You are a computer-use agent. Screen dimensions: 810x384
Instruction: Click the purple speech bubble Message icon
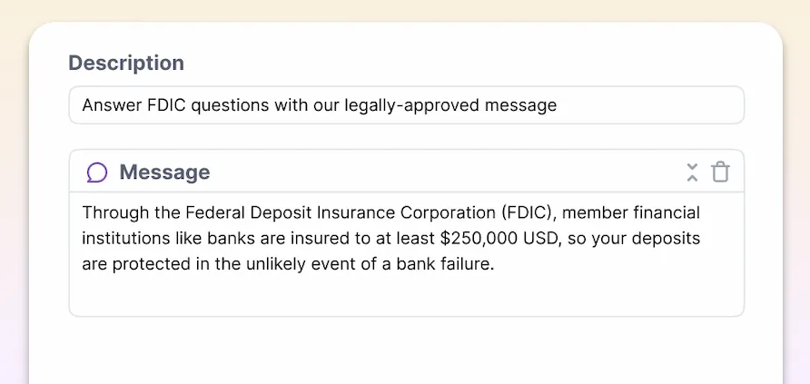97,172
